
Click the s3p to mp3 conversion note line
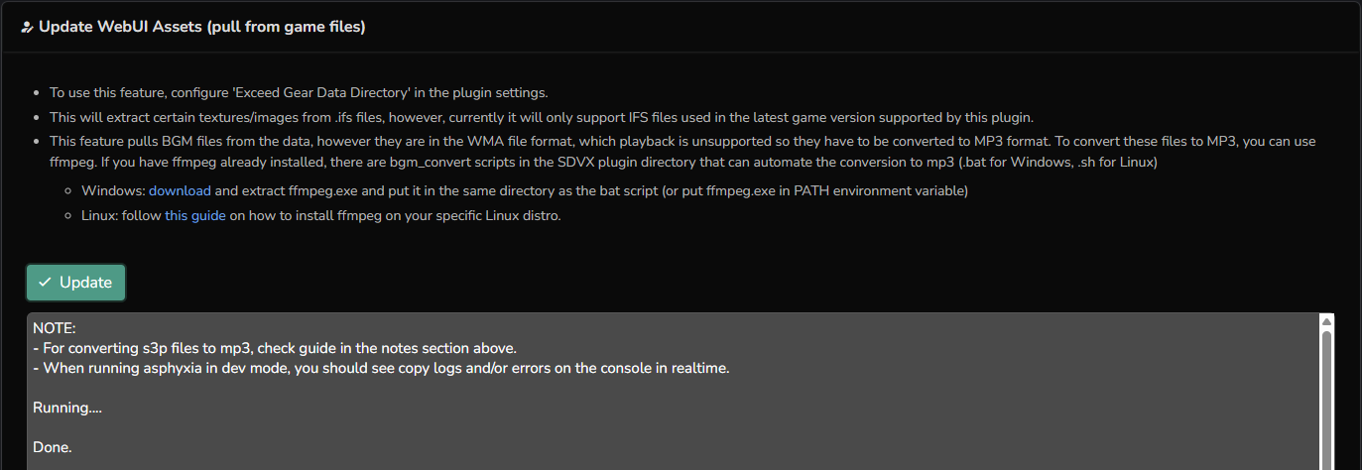(x=275, y=348)
